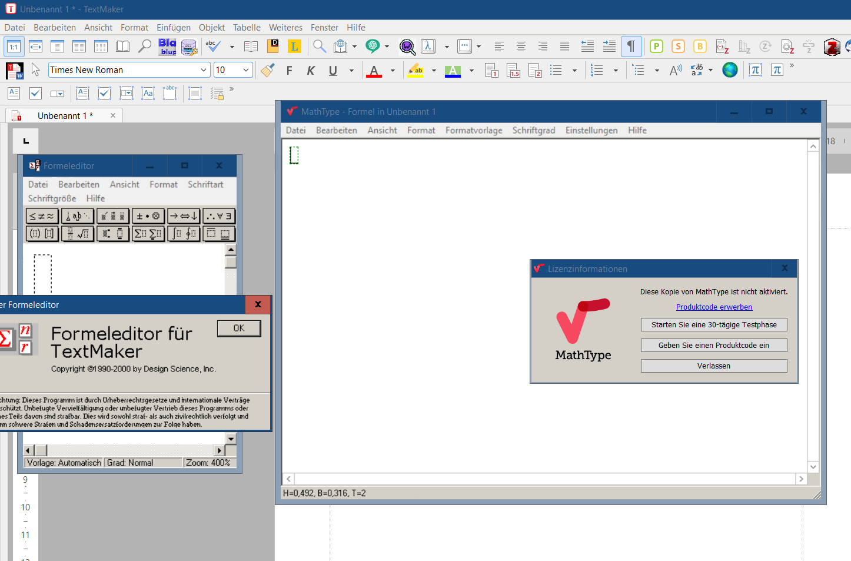Toggle bold formatting (F button)
851x561 pixels.
tap(289, 71)
